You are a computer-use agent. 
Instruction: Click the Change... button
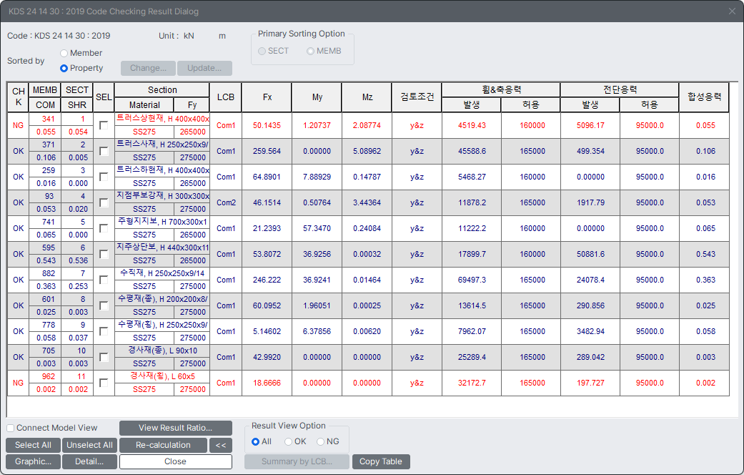coord(148,68)
